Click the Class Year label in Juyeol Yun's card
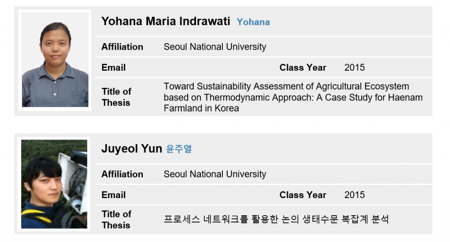 [303, 195]
